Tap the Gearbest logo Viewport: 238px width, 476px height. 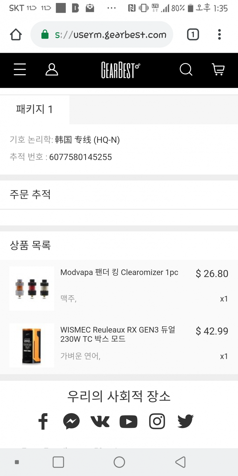[x=120, y=70]
